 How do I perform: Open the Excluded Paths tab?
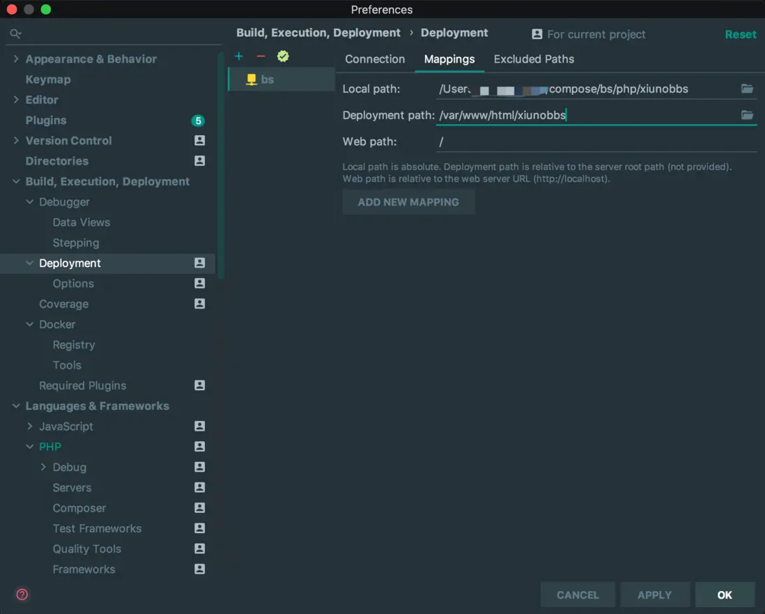[x=534, y=59]
